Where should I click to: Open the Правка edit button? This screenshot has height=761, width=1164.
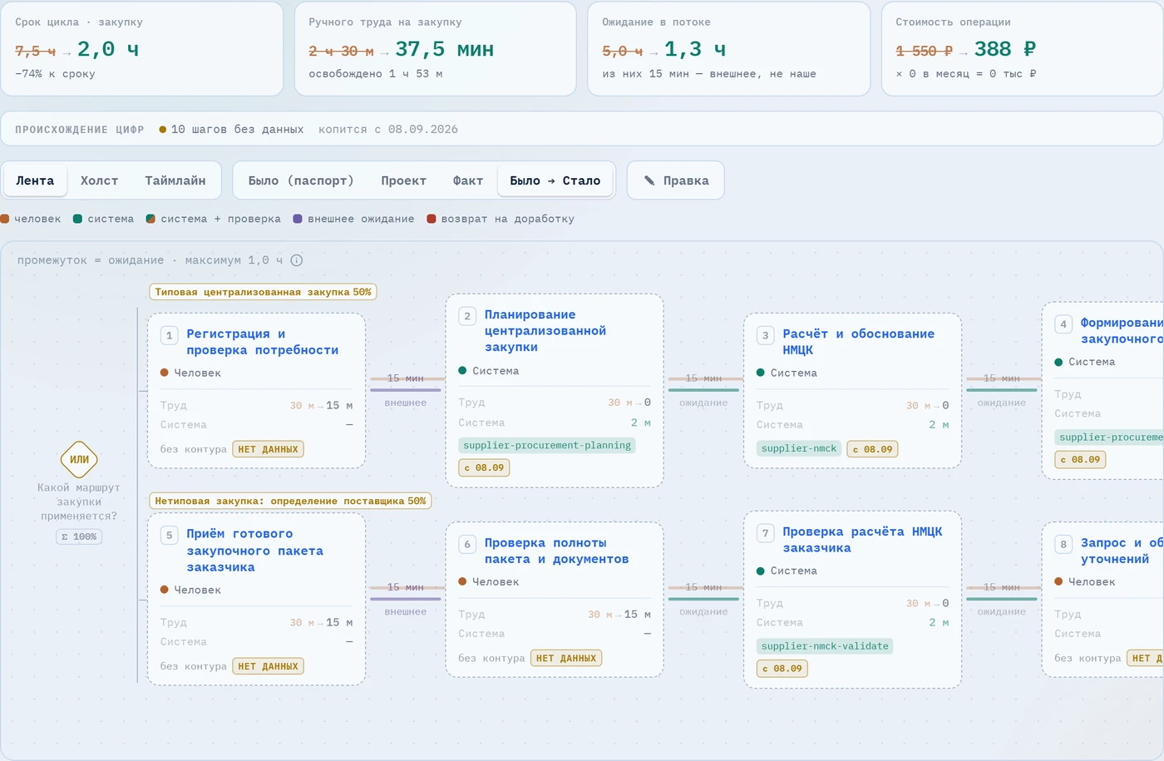tap(676, 180)
